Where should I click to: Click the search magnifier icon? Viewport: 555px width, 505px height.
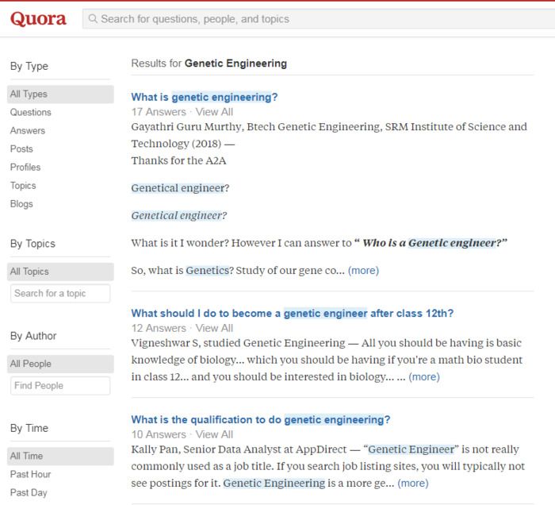(93, 18)
